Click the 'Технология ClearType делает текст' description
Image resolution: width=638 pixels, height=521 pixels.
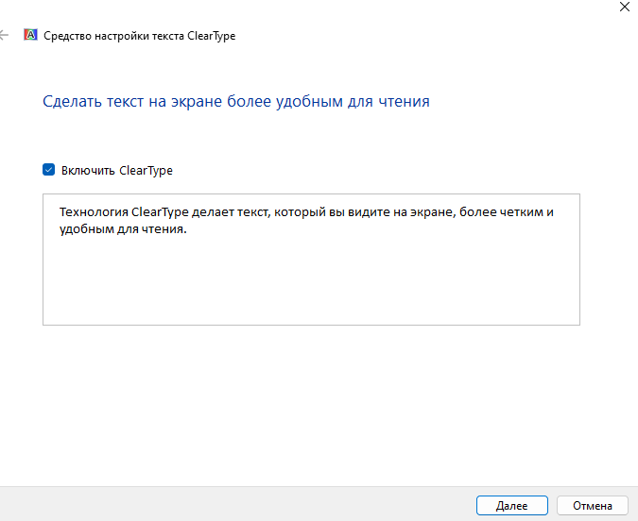click(x=306, y=220)
